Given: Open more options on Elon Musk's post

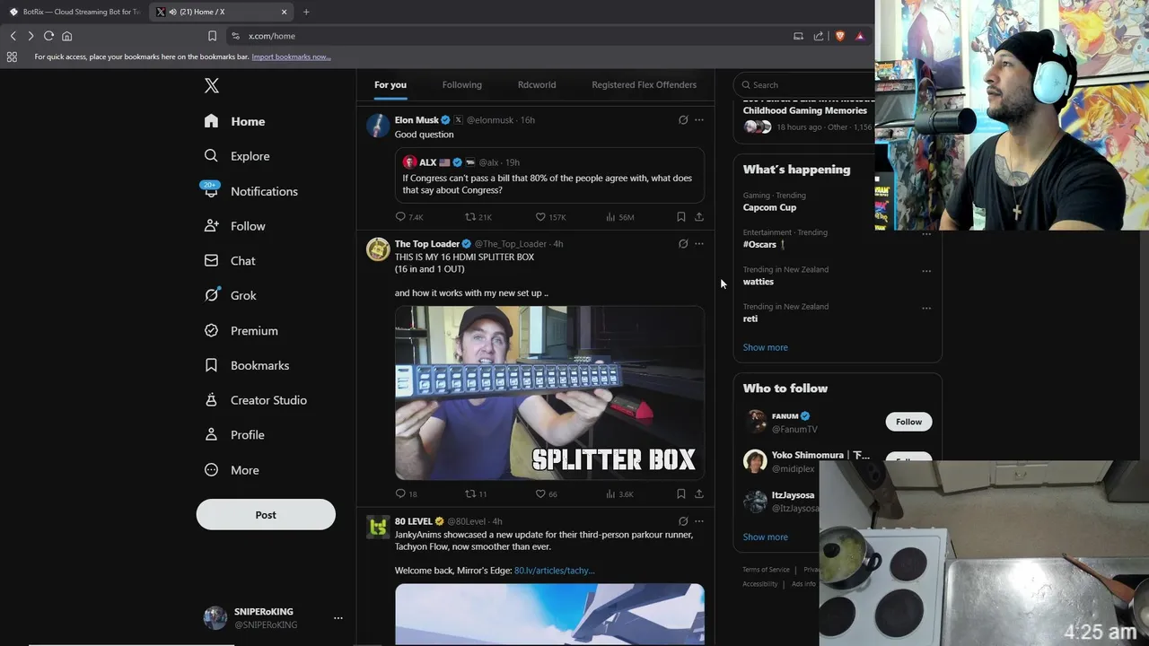Looking at the screenshot, I should click(x=699, y=120).
